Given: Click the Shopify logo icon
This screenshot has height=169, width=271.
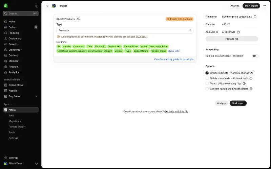Looking at the screenshot, I should 6,6.
